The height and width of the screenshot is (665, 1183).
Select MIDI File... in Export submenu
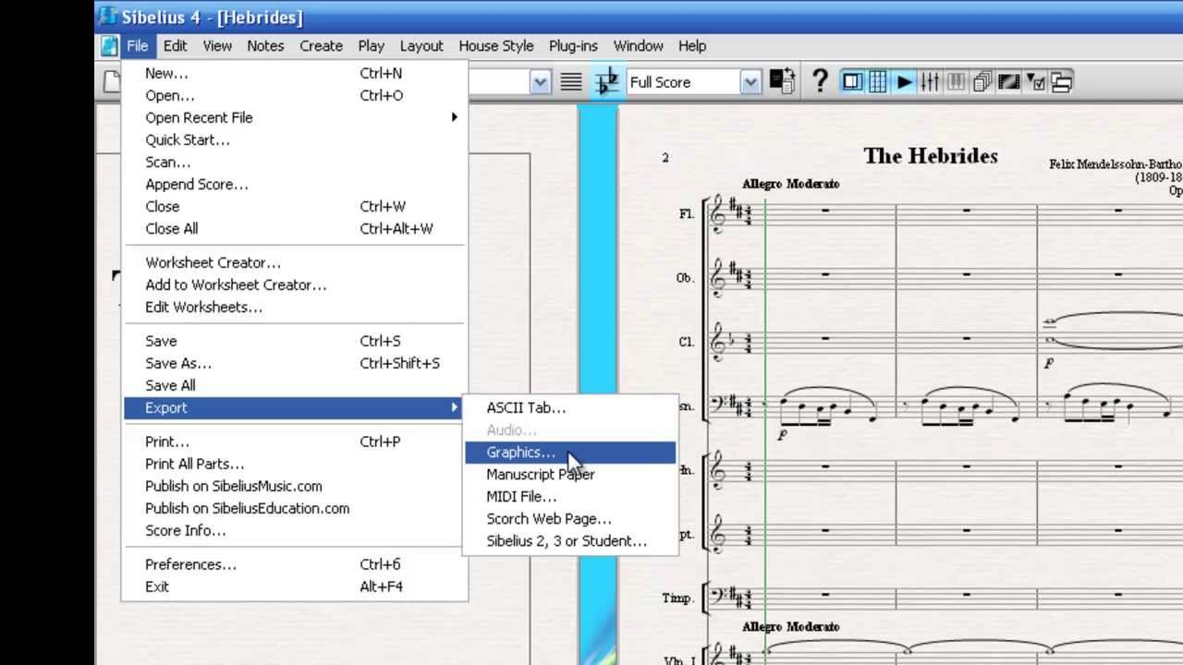[570, 497]
